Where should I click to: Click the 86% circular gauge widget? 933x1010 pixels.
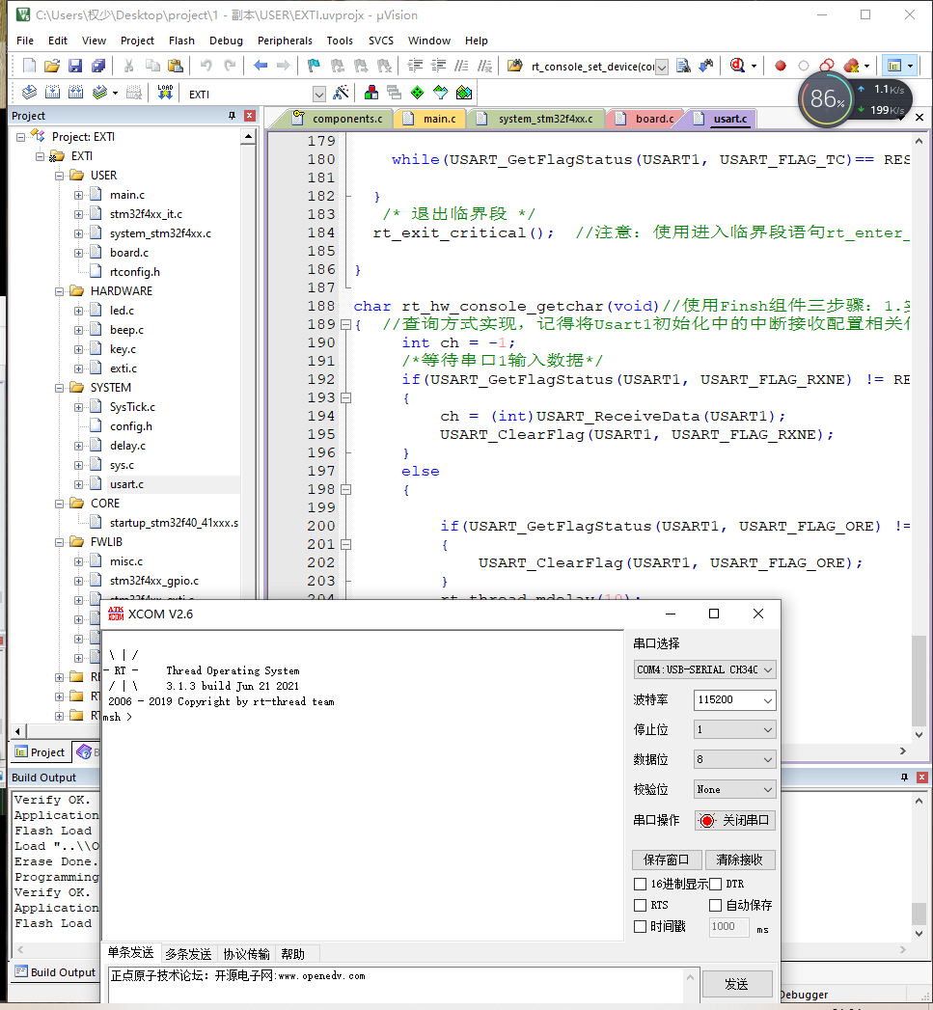click(x=826, y=98)
